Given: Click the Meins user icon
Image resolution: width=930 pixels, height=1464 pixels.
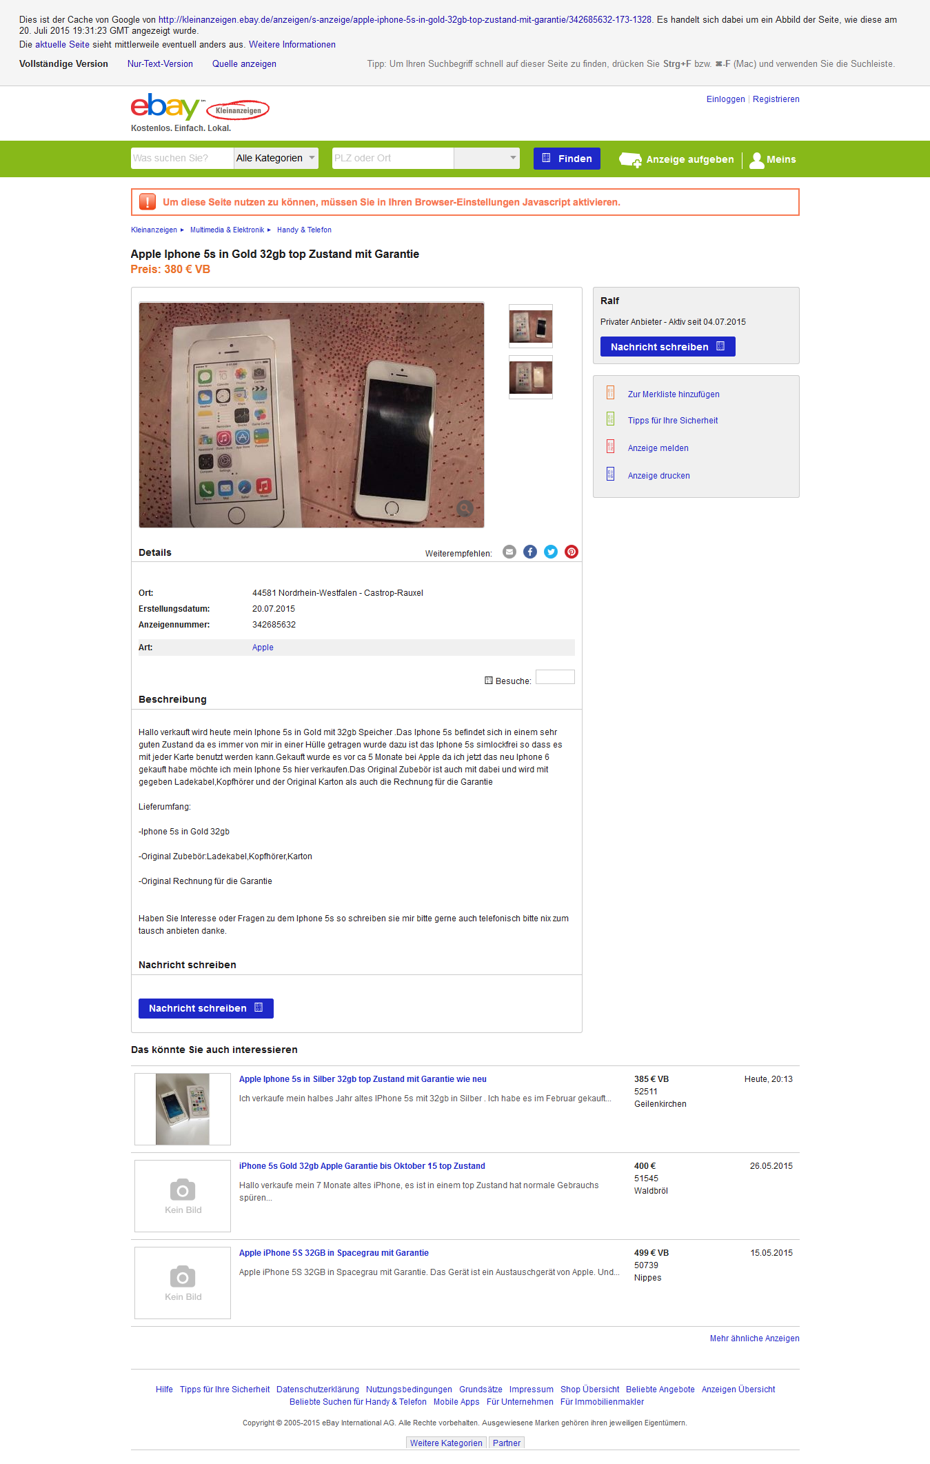Looking at the screenshot, I should (757, 160).
